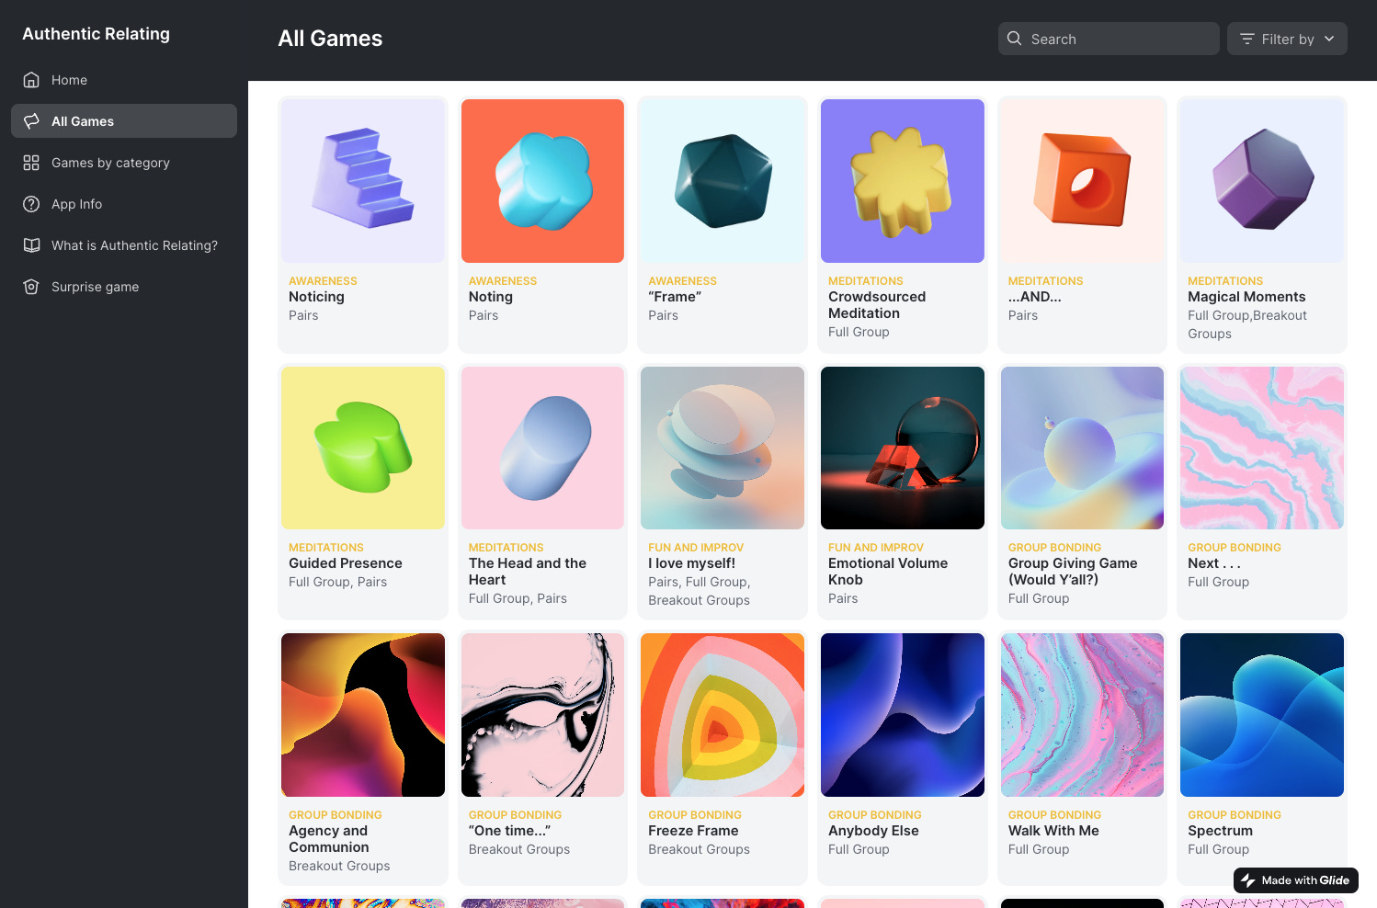Open Games by category page
Viewport: 1377px width, 908px height.
pyautogui.click(x=124, y=163)
